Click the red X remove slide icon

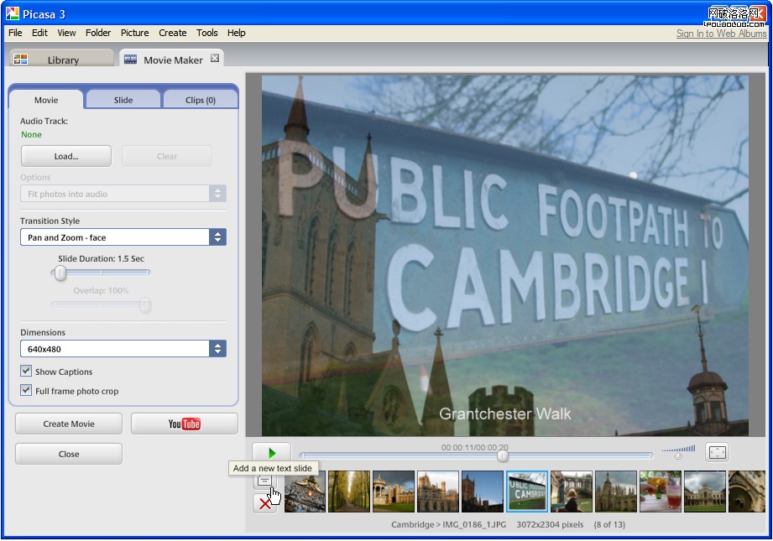click(x=265, y=503)
